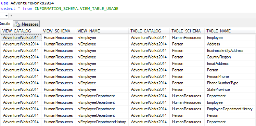Select the PersonPhone cell

tap(230, 76)
